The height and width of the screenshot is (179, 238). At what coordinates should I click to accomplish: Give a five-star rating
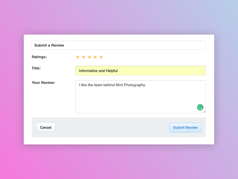coord(101,57)
